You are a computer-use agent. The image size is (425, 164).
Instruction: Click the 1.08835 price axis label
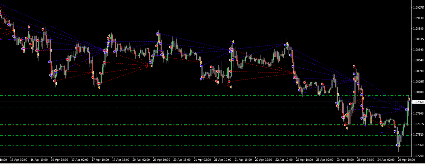419,39
